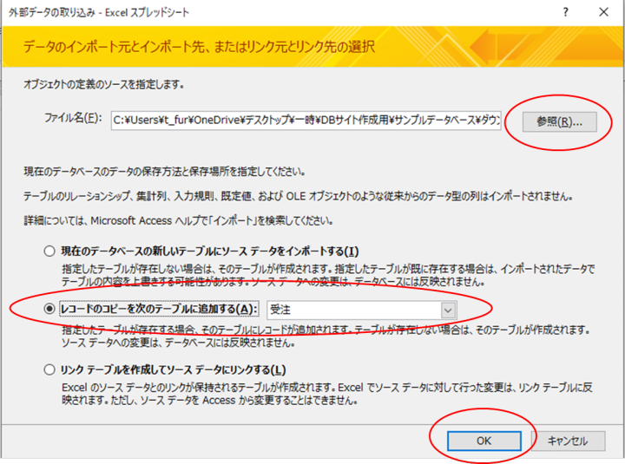The image size is (625, 464).
Task: Select the import into new table radio button
Action: point(49,251)
